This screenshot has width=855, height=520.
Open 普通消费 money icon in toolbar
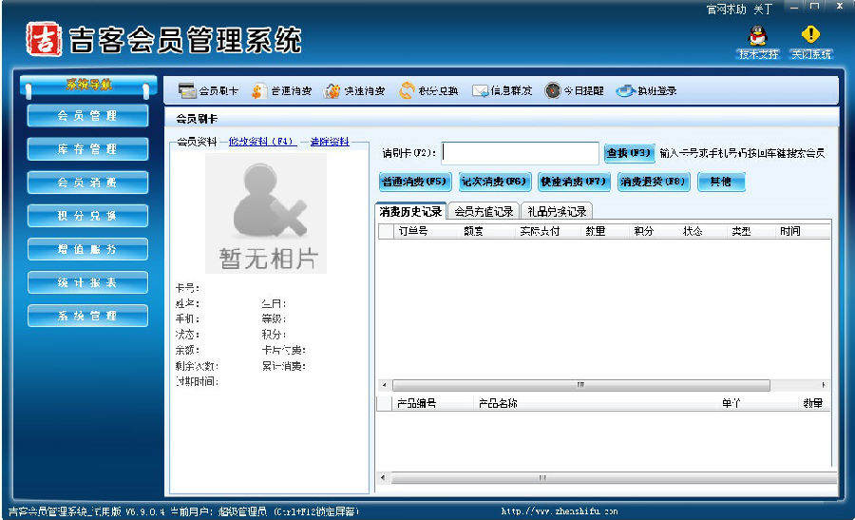(x=259, y=90)
